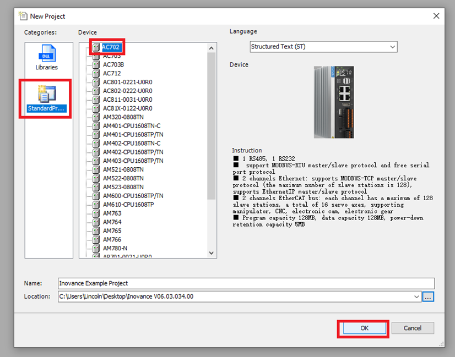Select the Libraries category icon
This screenshot has width=455, height=357.
pyautogui.click(x=47, y=54)
